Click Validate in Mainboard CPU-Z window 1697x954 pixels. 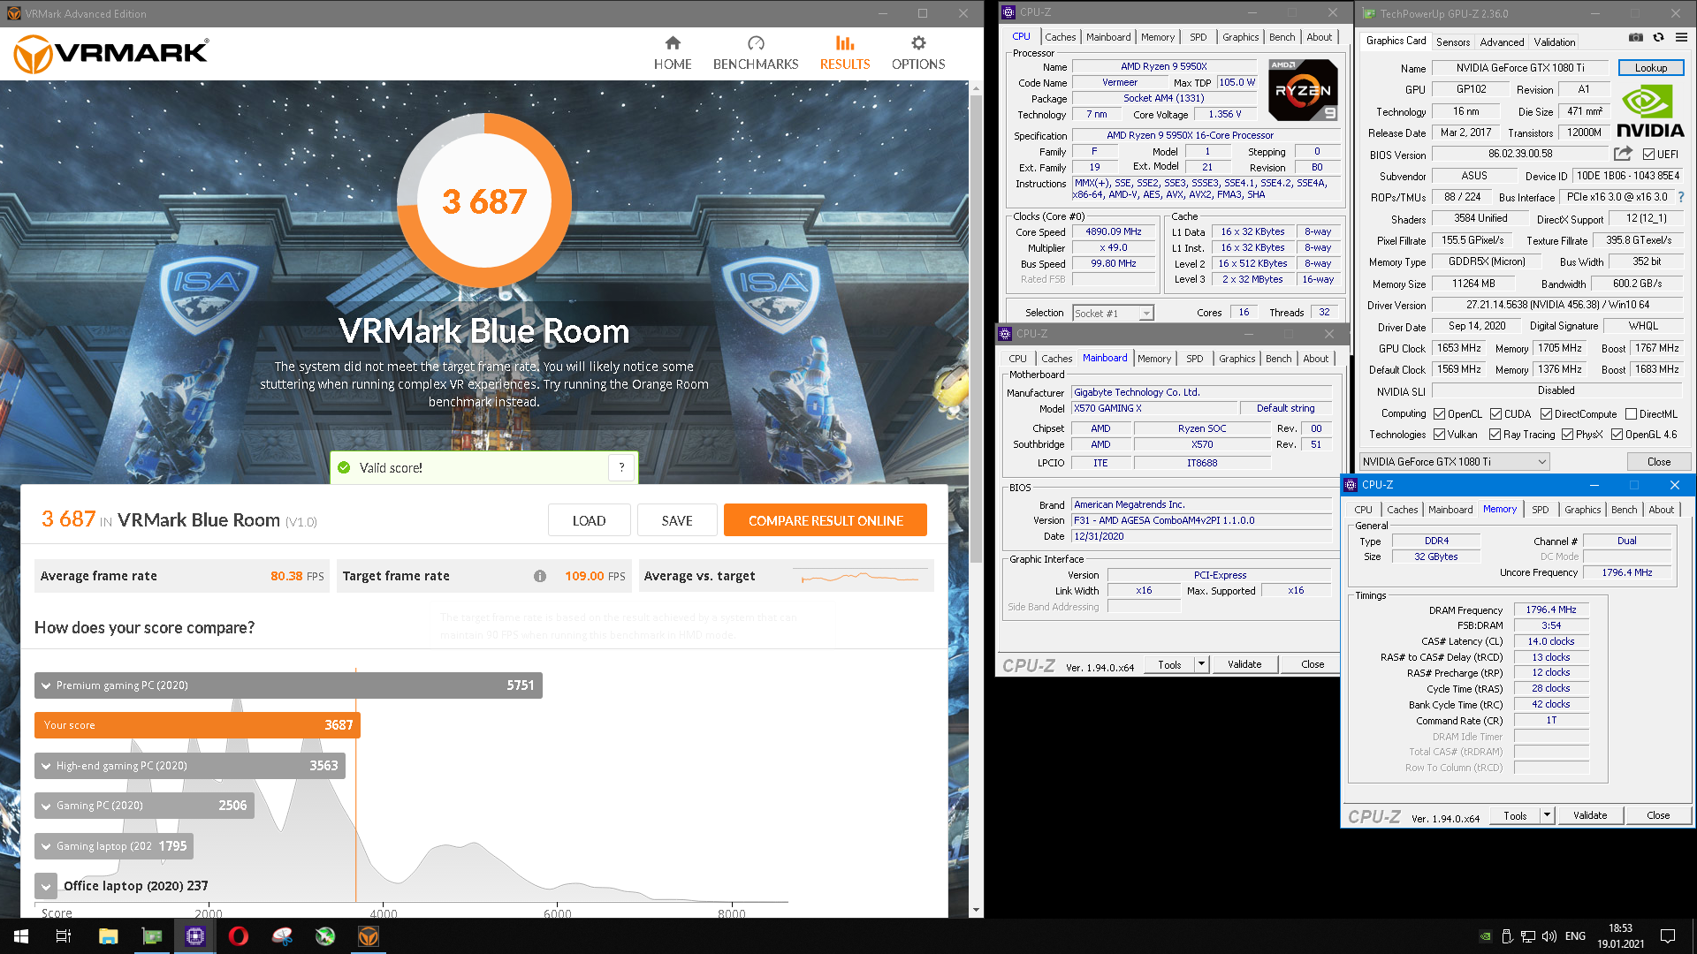tap(1244, 664)
